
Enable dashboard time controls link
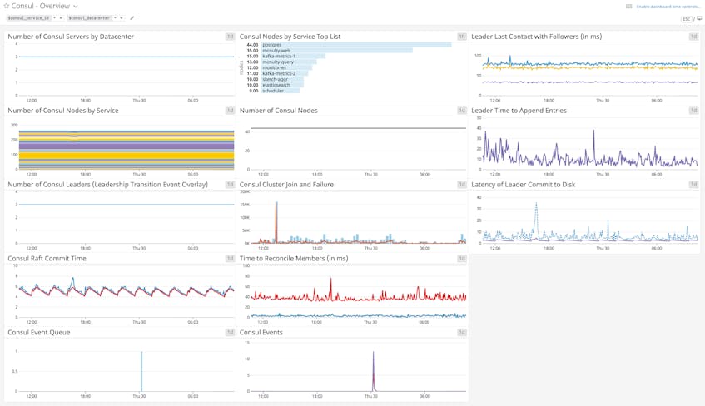(668, 7)
